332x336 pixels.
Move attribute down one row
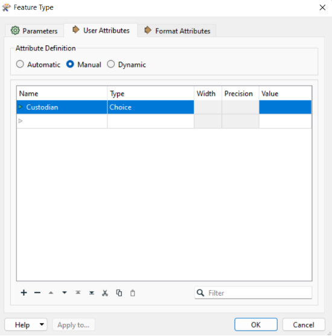click(x=65, y=293)
